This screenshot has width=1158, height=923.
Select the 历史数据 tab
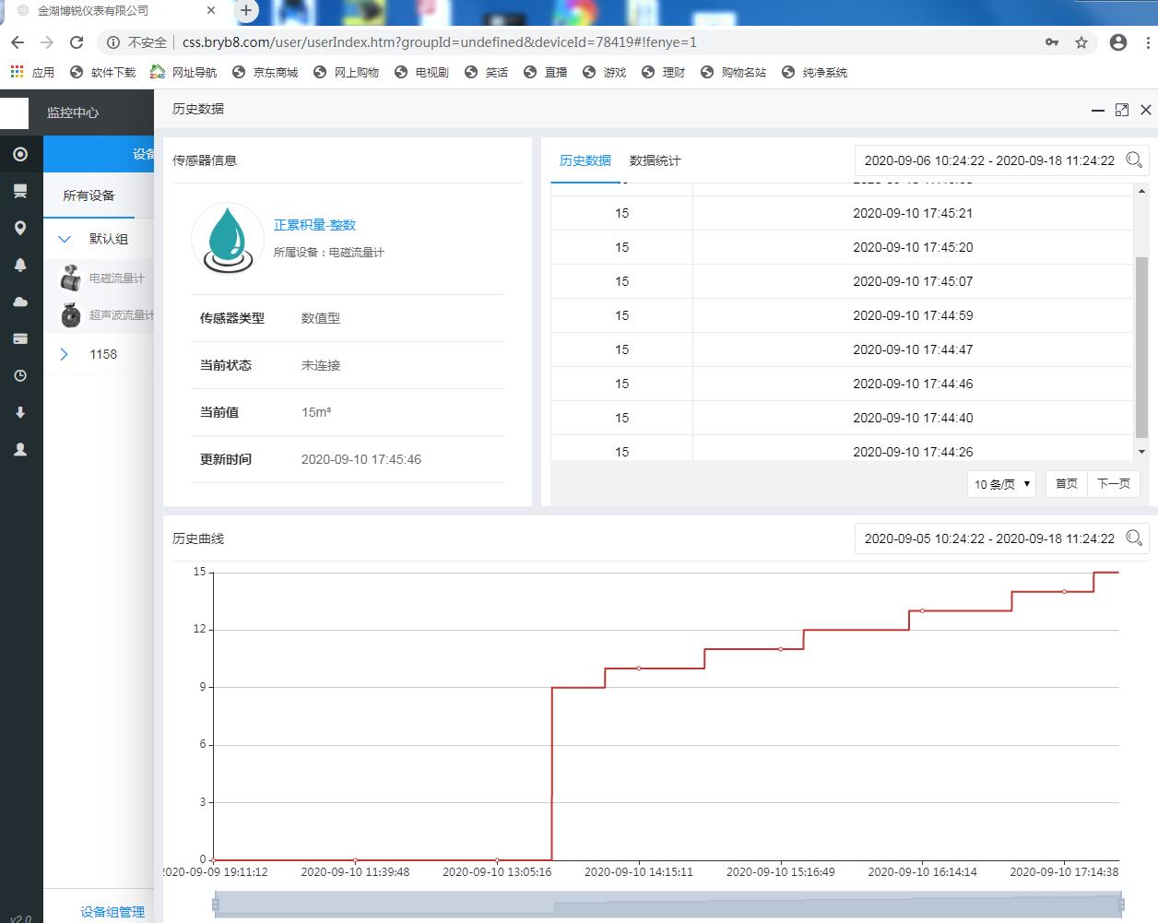tap(585, 160)
